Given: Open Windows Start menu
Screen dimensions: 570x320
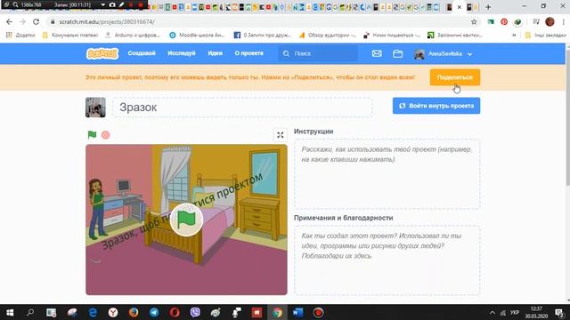Looking at the screenshot, I should point(10,312).
